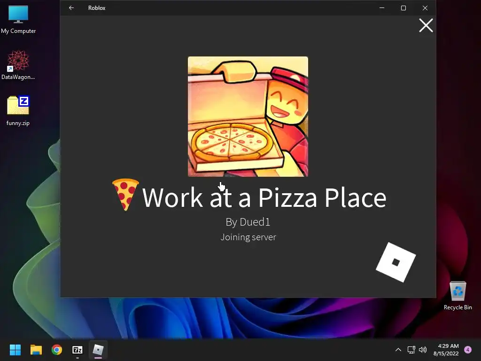Expand hidden system tray icons chevron
Screen dimensions: 481x361
click(x=398, y=350)
